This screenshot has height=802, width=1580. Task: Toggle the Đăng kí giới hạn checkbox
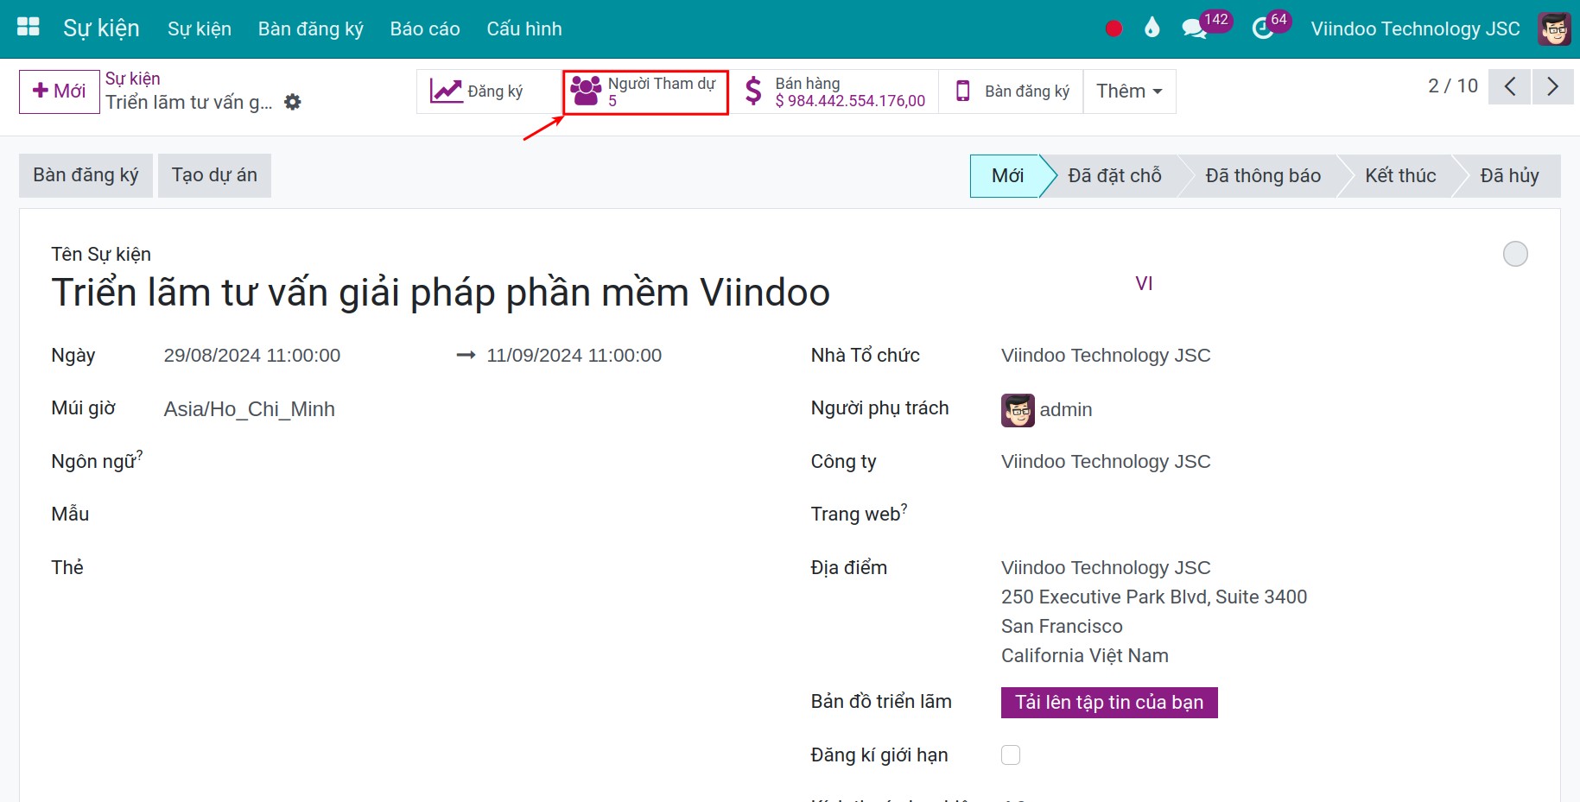pos(1011,755)
